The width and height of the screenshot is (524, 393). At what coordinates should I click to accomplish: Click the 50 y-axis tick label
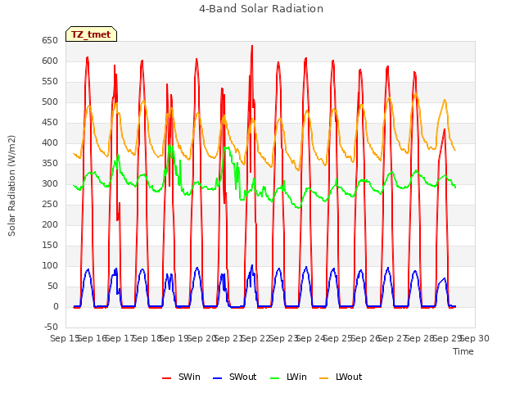(x=52, y=286)
